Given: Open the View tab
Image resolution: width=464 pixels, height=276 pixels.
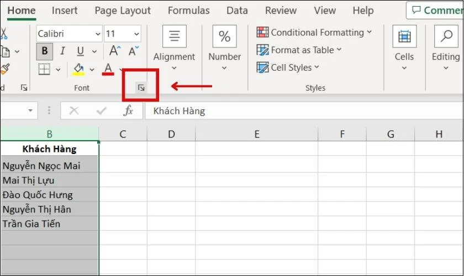Looking at the screenshot, I should pyautogui.click(x=325, y=10).
